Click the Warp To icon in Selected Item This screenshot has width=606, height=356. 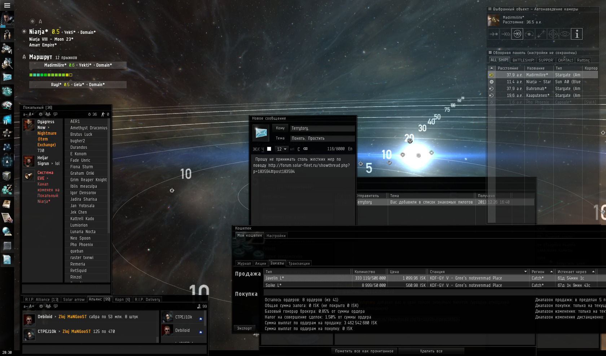505,34
